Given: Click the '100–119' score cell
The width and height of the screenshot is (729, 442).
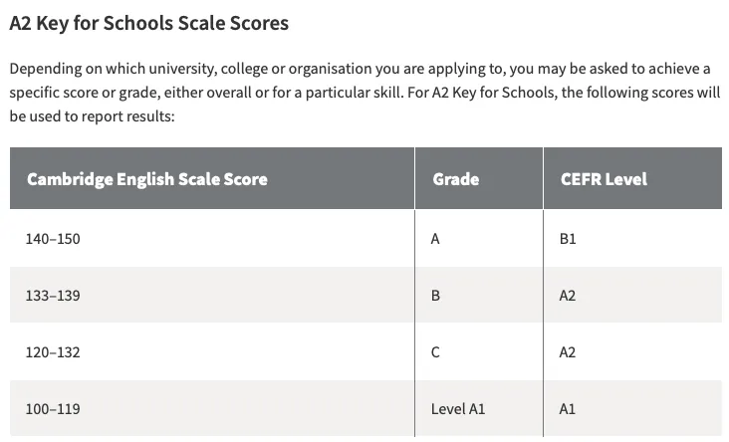Looking at the screenshot, I should pyautogui.click(x=53, y=408).
